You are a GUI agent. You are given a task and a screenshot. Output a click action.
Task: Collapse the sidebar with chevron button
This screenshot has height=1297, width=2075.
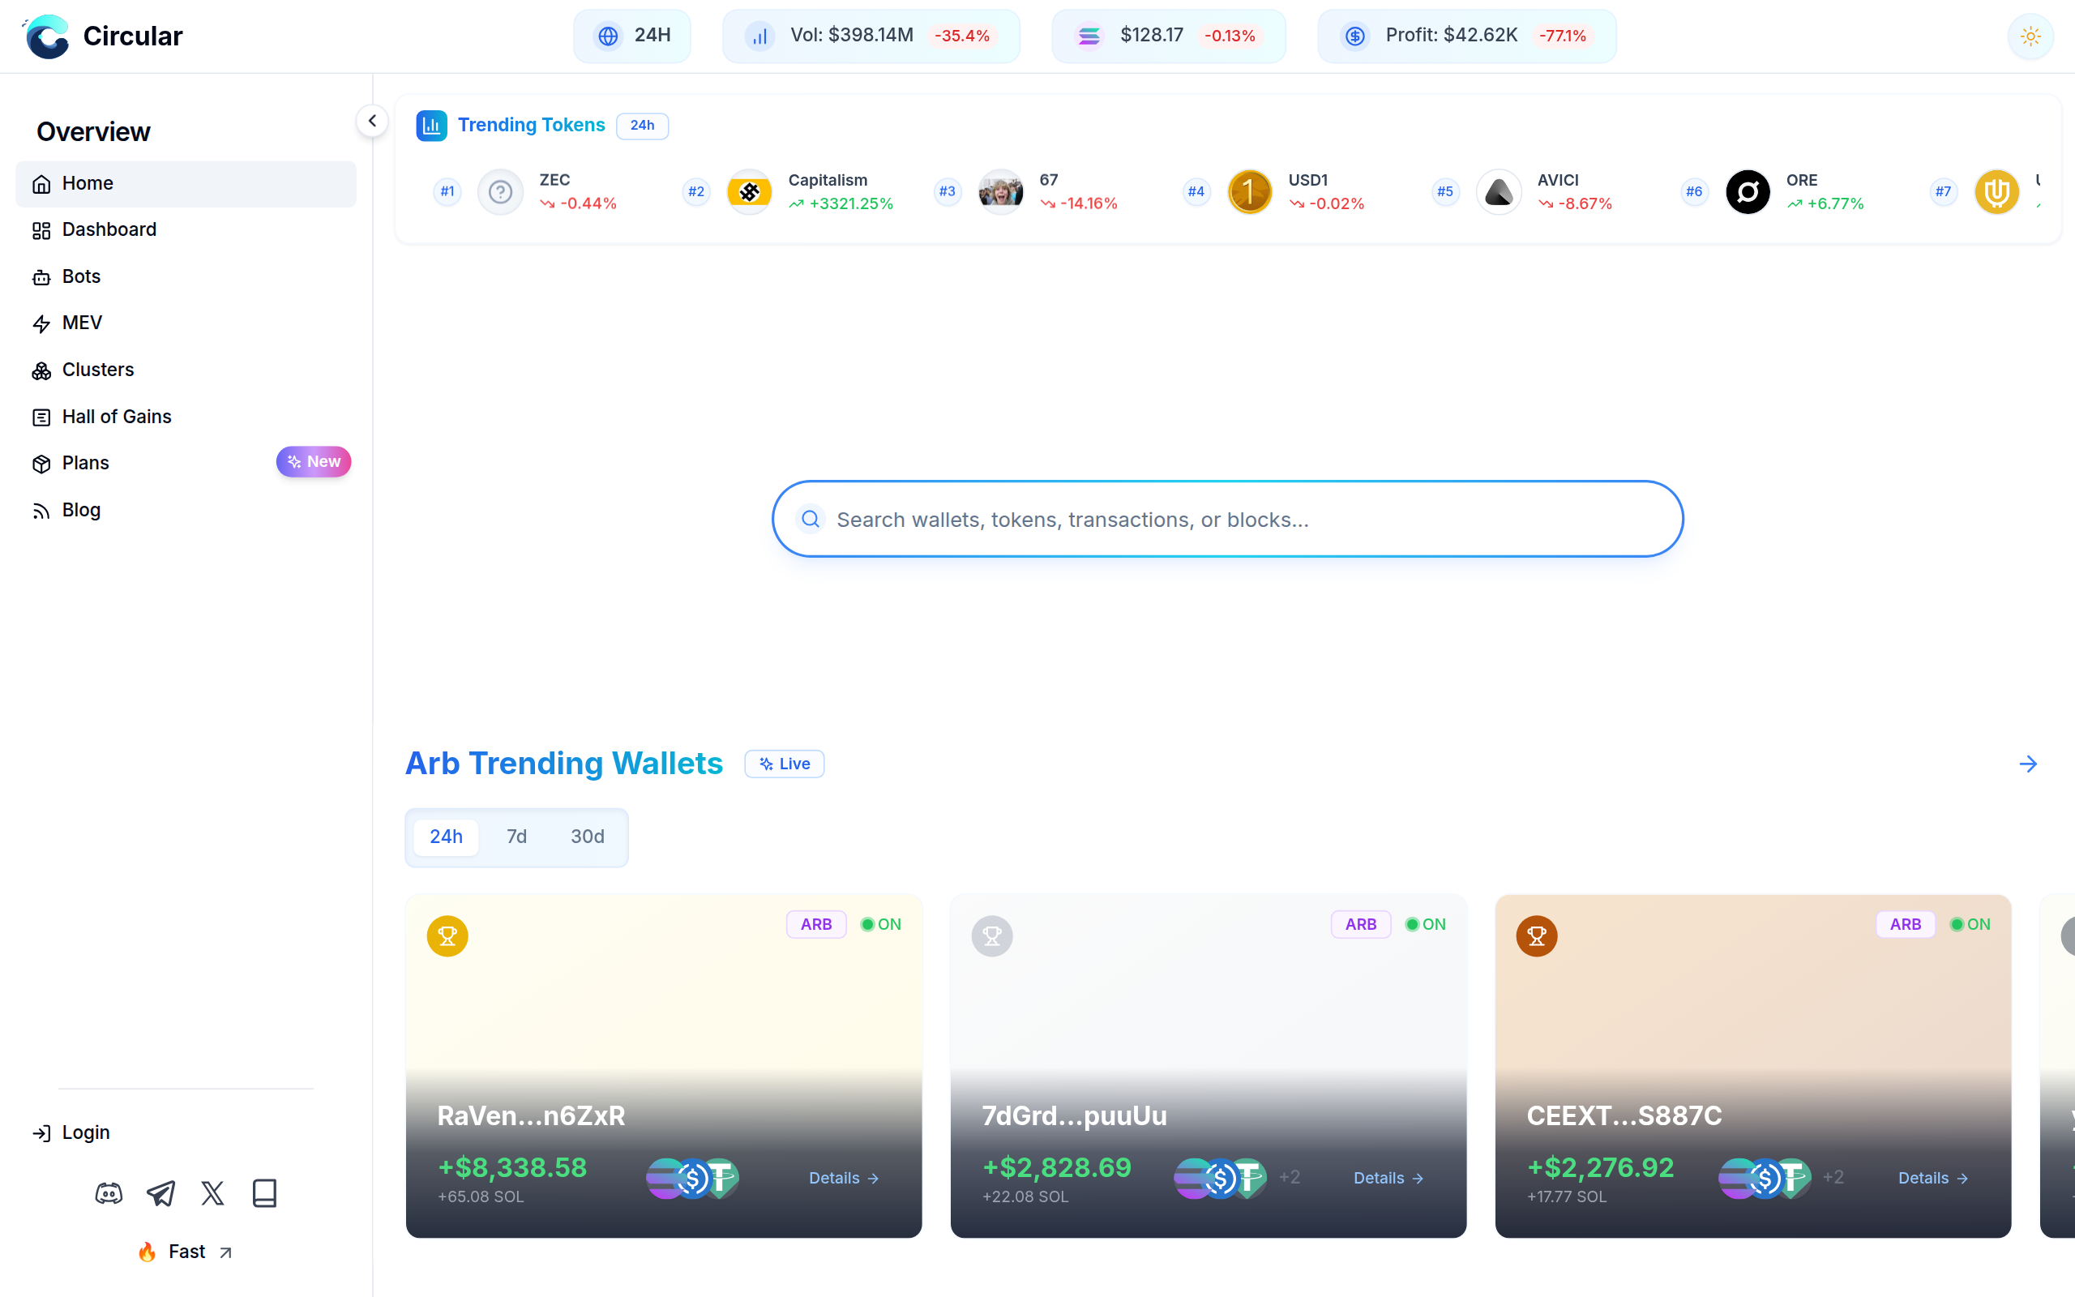click(x=372, y=121)
